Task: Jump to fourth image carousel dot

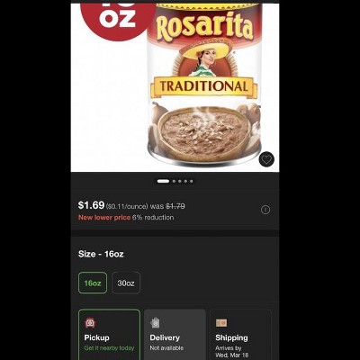Action: pos(185,181)
